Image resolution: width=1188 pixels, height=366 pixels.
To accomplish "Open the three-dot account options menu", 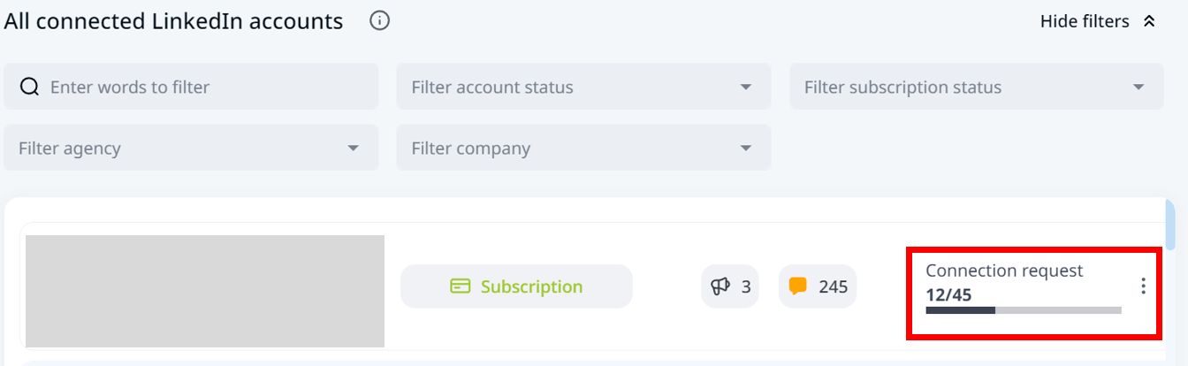I will pos(1143,286).
